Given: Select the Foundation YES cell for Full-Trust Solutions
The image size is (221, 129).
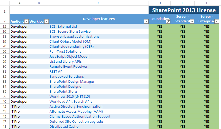Looking at the screenshot, I should coord(160,51).
